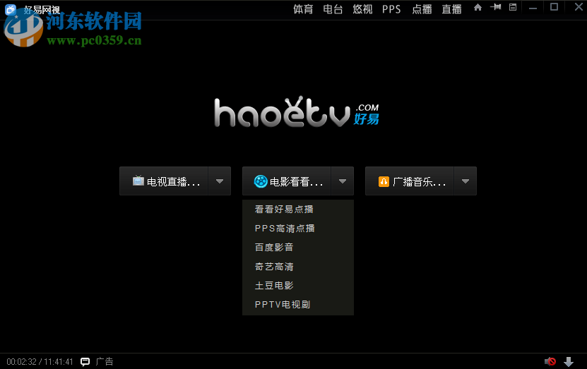The image size is (587, 369).
Task: Select the PPS tab
Action: click(x=391, y=9)
